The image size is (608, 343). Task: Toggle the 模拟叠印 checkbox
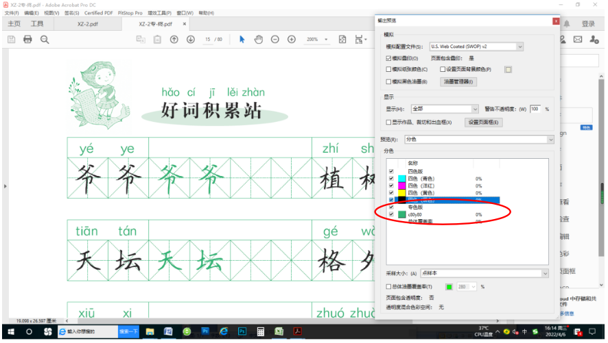(388, 58)
